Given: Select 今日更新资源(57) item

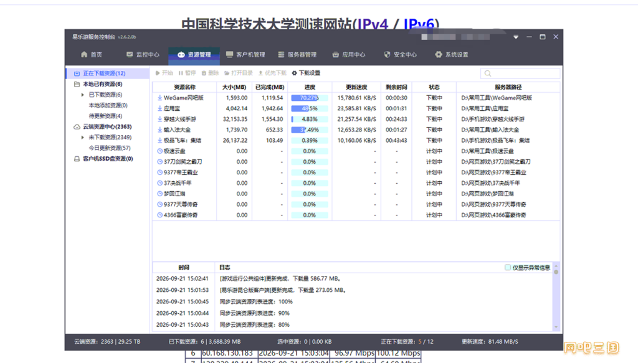Looking at the screenshot, I should 110,148.
